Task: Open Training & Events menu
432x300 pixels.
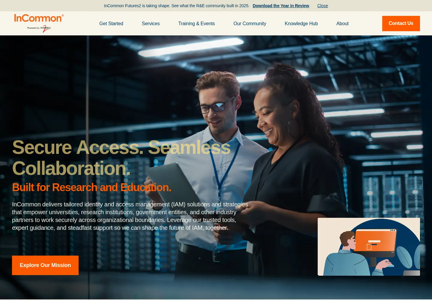Action: click(x=196, y=24)
